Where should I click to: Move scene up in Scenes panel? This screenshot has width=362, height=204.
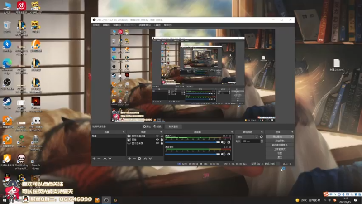[x=105, y=158]
